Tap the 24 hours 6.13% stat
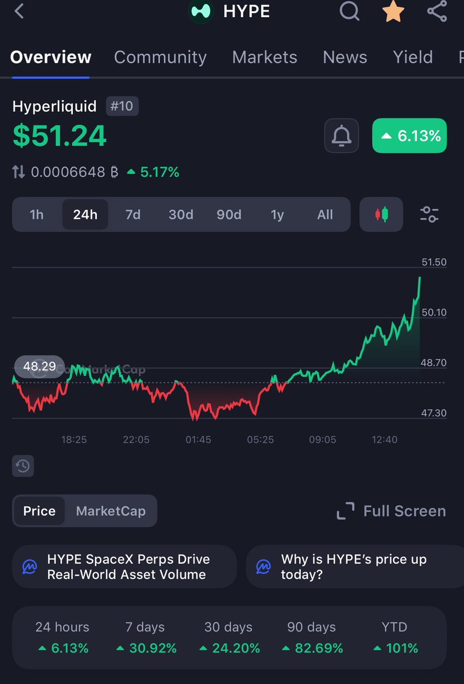464x684 pixels. pos(62,637)
